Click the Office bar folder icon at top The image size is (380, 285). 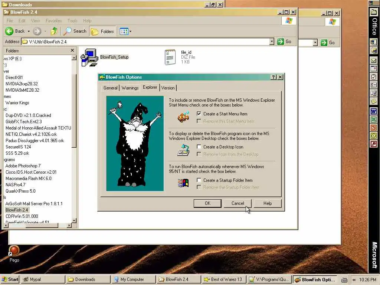(x=373, y=12)
